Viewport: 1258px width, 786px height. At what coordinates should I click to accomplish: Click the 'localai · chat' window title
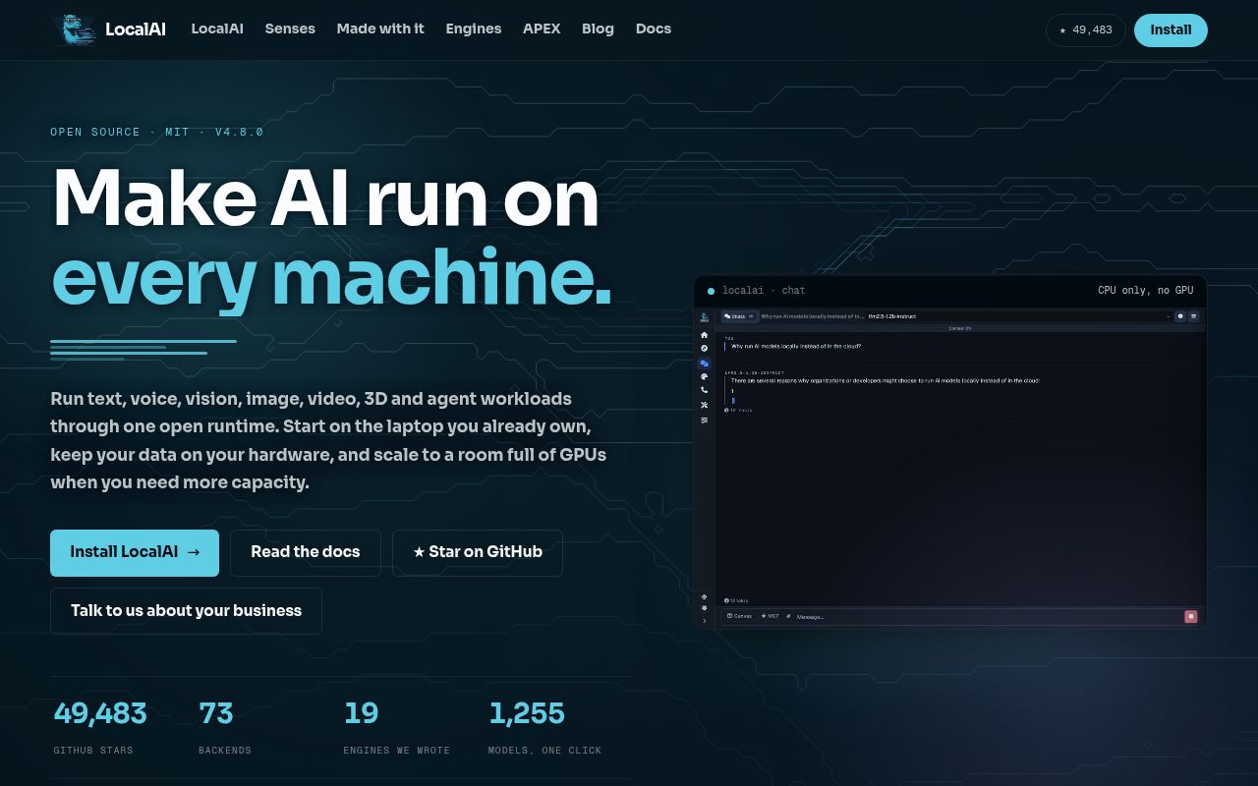coord(764,291)
